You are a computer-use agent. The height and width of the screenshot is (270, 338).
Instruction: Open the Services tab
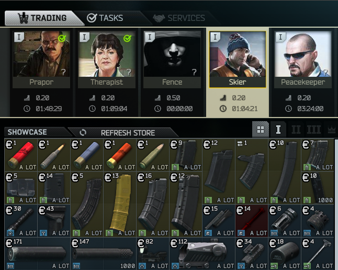click(179, 18)
